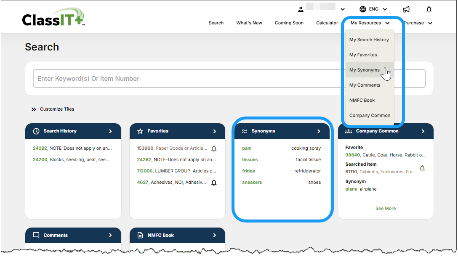Click the ClassIT+ logo
Viewport: 458px width, 257px height.
pyautogui.click(x=53, y=18)
